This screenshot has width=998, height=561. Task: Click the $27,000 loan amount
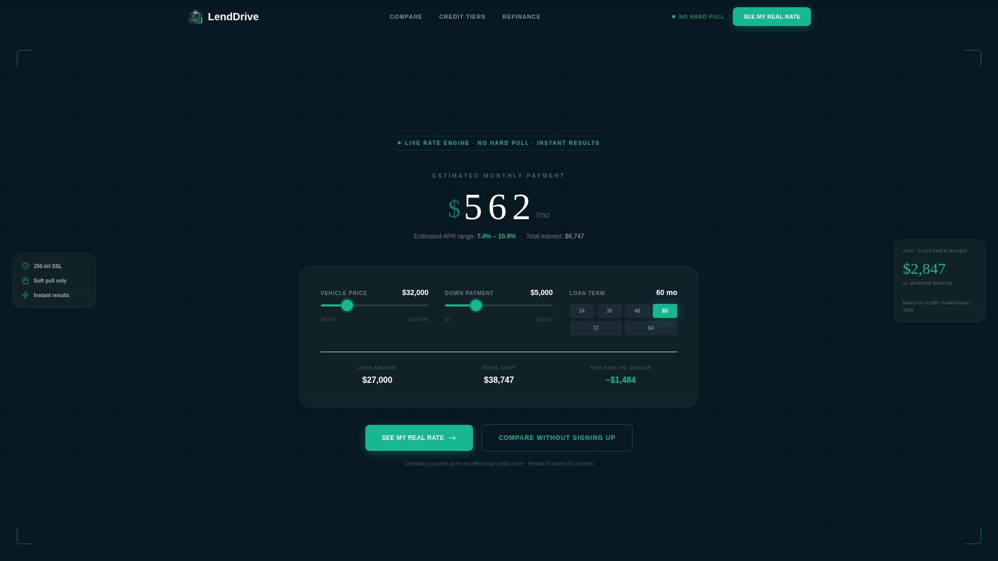click(377, 380)
